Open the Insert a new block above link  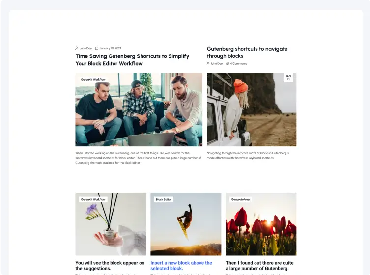pyautogui.click(x=181, y=266)
